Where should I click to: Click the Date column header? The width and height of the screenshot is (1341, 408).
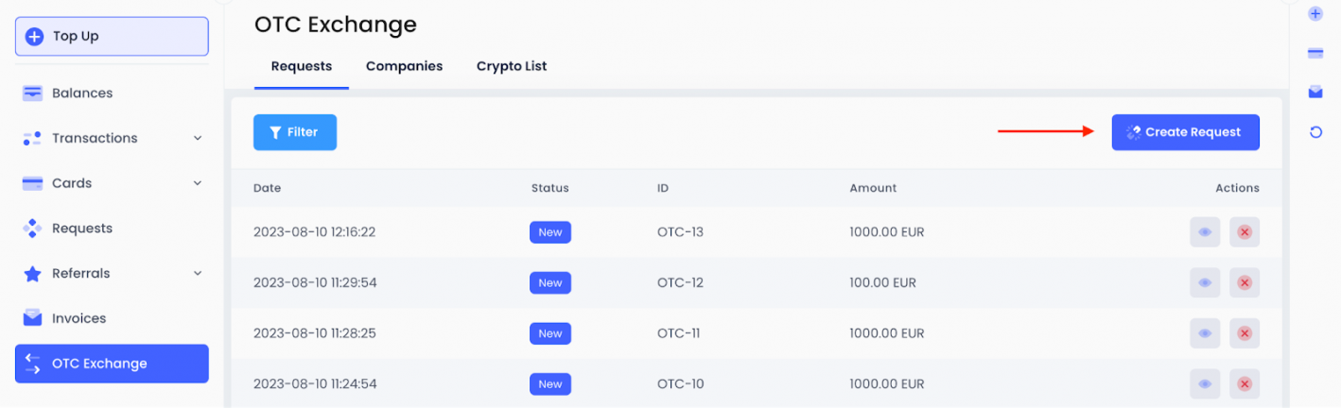[267, 188]
